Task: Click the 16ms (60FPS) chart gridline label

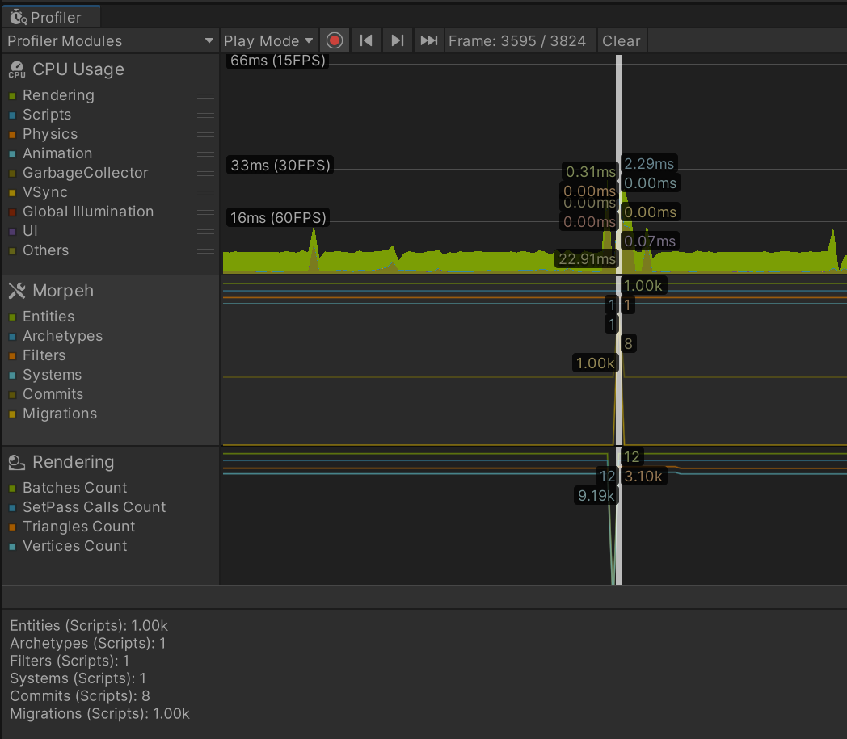Action: point(278,218)
